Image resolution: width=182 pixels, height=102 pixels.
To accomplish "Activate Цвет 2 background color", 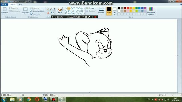I will point(115,11).
